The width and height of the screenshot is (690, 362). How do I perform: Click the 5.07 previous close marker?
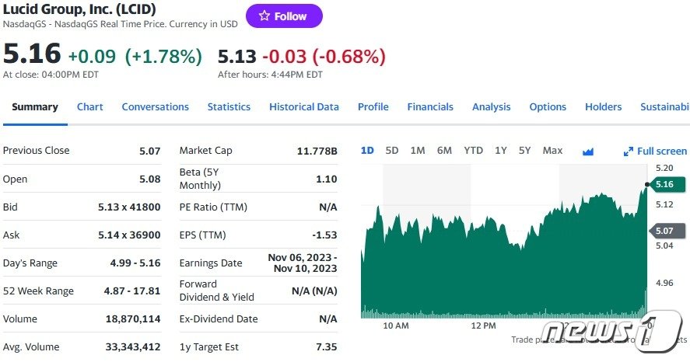click(668, 231)
